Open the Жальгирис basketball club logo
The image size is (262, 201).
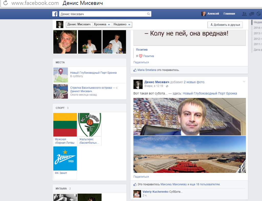(x=90, y=125)
